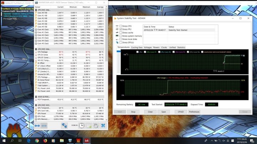
Task: Enable the Stress CPU checkbox
Action: pyautogui.click(x=121, y=26)
